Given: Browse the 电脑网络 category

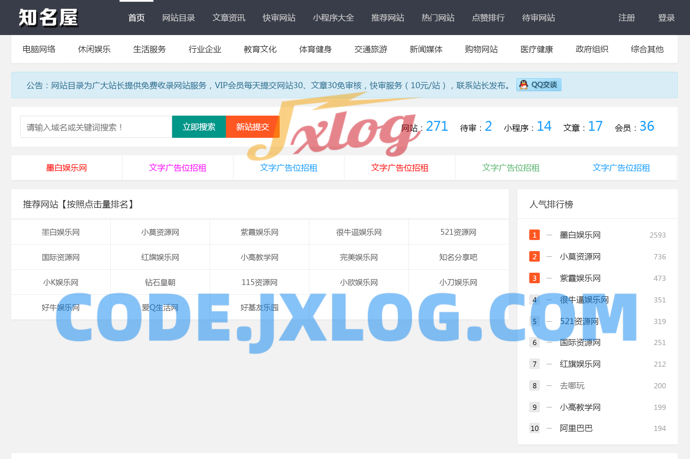Looking at the screenshot, I should [39, 49].
